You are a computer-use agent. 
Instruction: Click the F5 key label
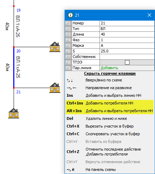[68, 45]
